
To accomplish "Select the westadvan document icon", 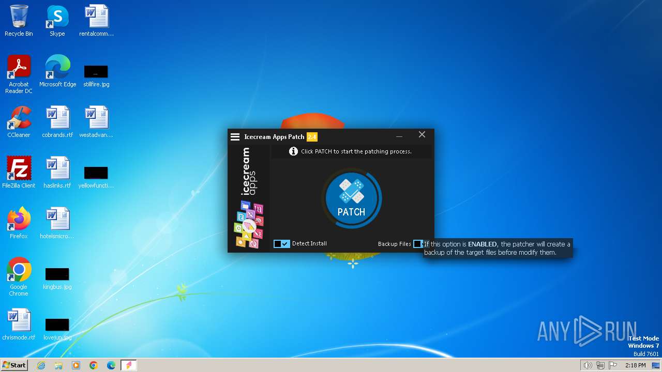I will coord(96,122).
